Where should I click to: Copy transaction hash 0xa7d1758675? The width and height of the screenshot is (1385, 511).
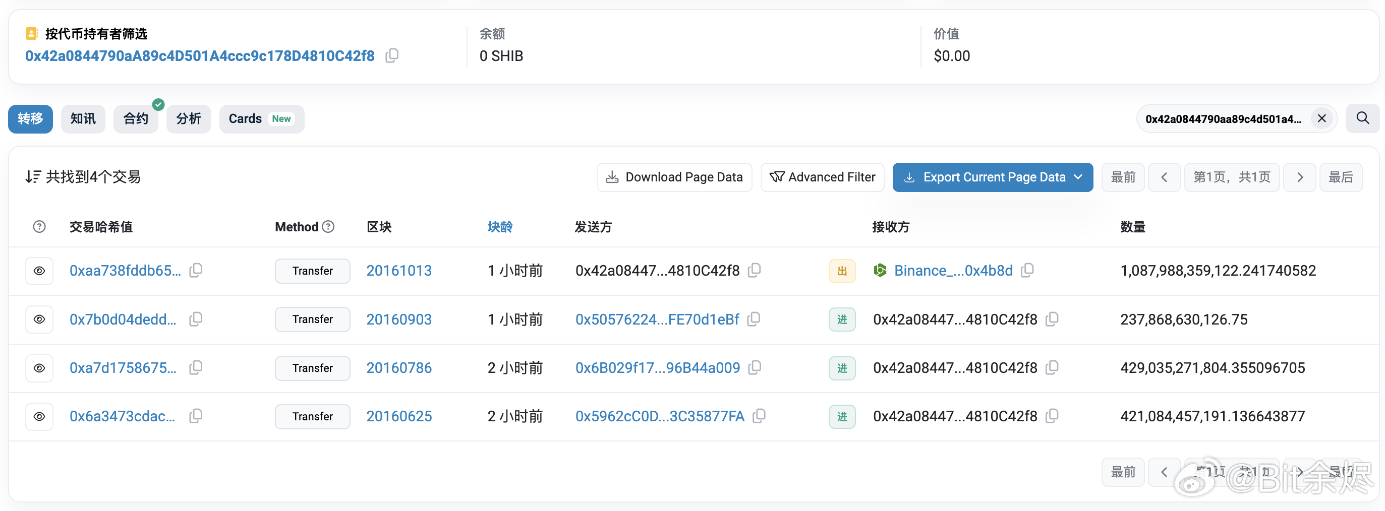(x=196, y=367)
